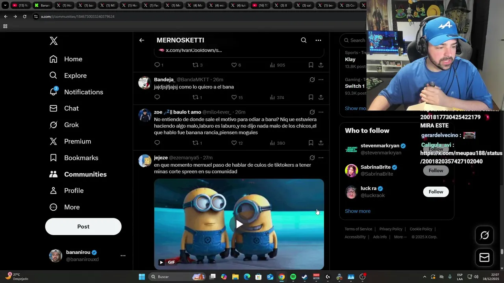Bookmark the zoe baulo t amo post

pos(311,143)
